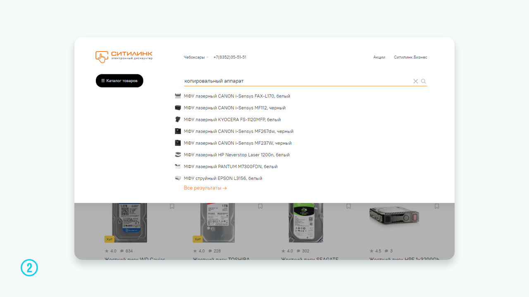The height and width of the screenshot is (297, 529).
Task: Open the 834 reviews of the WD drive
Action: point(126,251)
